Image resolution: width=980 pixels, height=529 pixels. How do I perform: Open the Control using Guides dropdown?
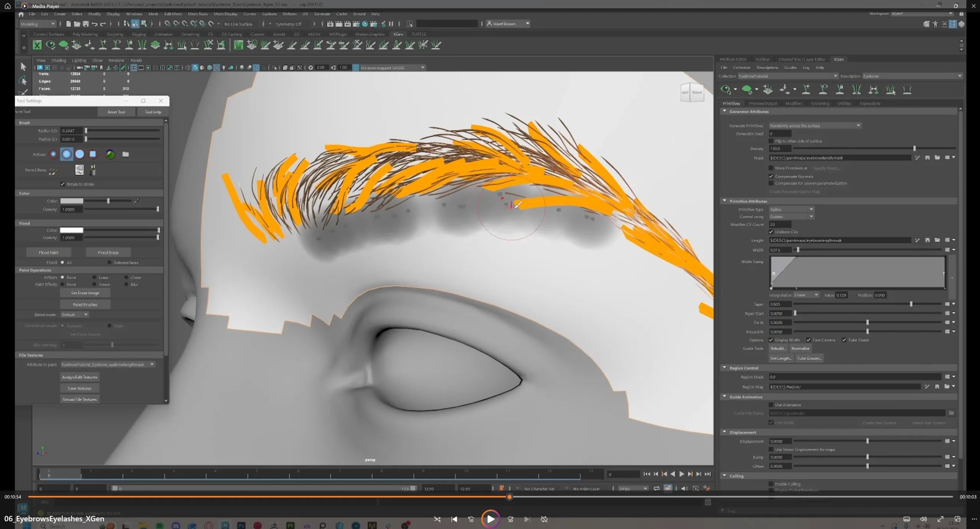point(792,217)
